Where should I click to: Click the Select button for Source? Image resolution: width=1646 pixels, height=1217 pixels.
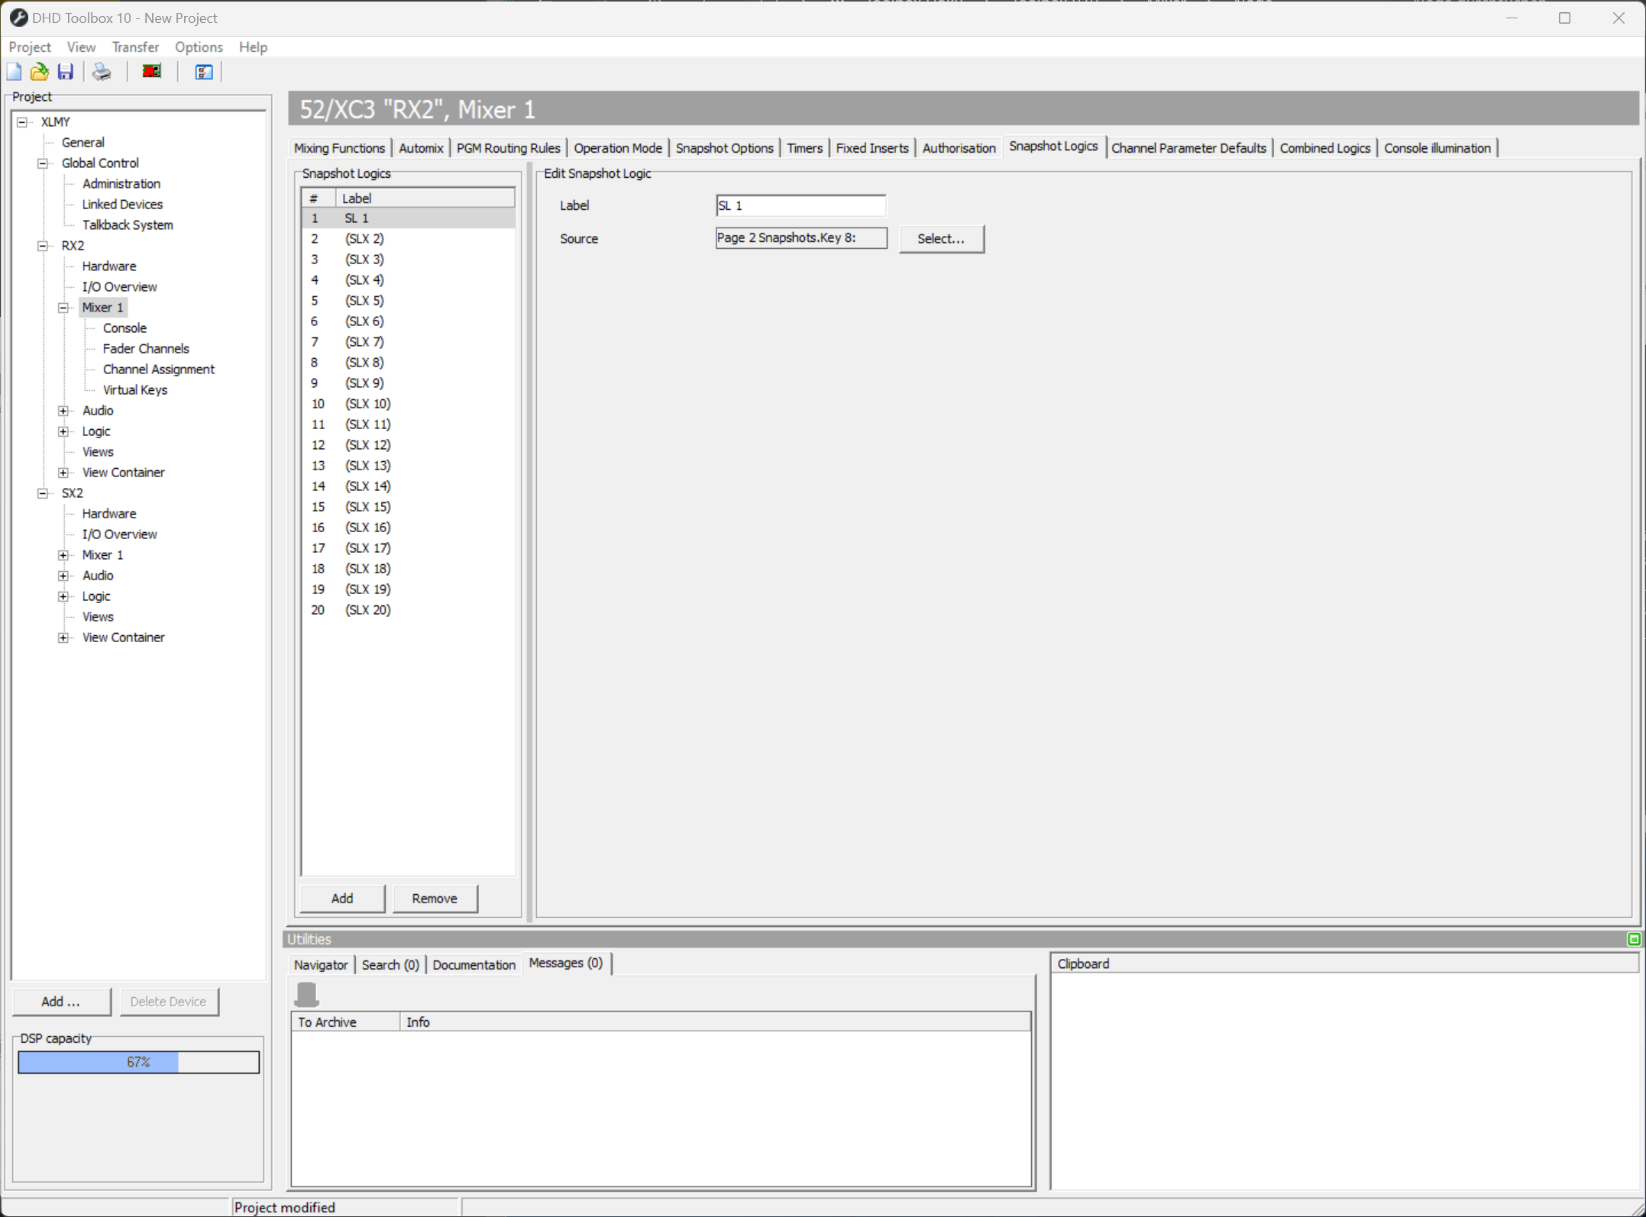click(x=941, y=238)
